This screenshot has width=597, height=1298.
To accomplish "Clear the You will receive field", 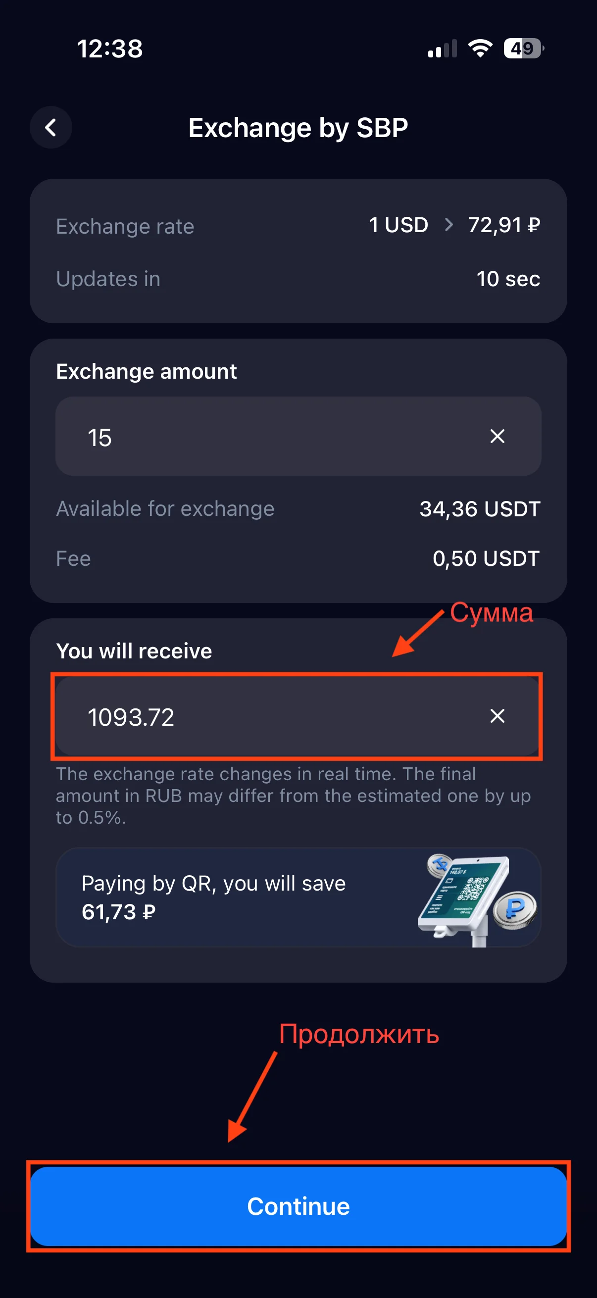I will [x=497, y=716].
